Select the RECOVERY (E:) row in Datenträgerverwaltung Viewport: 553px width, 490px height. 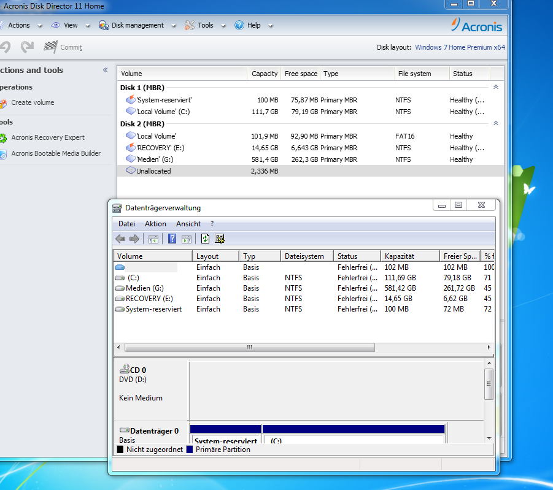(304, 299)
